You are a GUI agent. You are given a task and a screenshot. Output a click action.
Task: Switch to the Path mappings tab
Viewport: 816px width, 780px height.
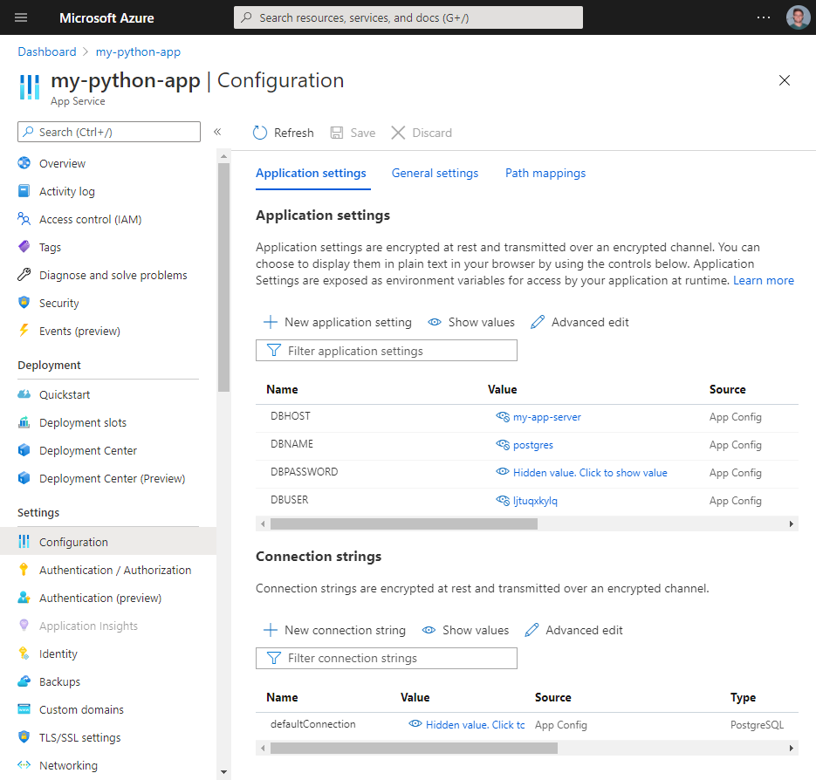coord(545,173)
